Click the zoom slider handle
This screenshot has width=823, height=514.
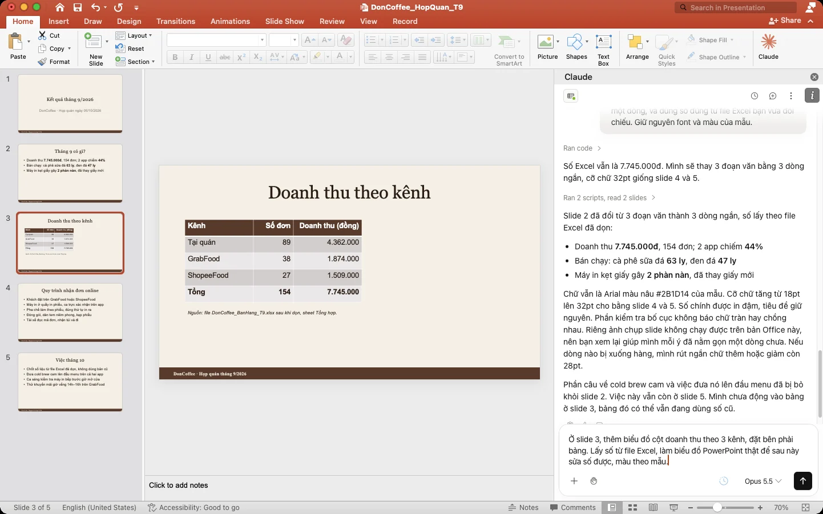point(717,508)
